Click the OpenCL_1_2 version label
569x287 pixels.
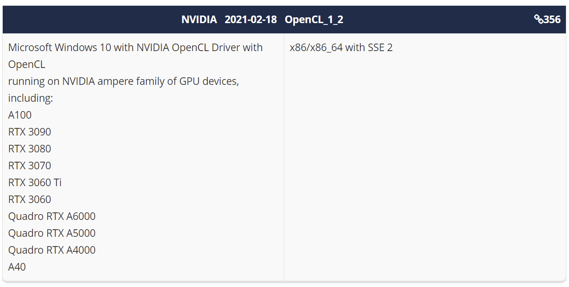click(314, 20)
